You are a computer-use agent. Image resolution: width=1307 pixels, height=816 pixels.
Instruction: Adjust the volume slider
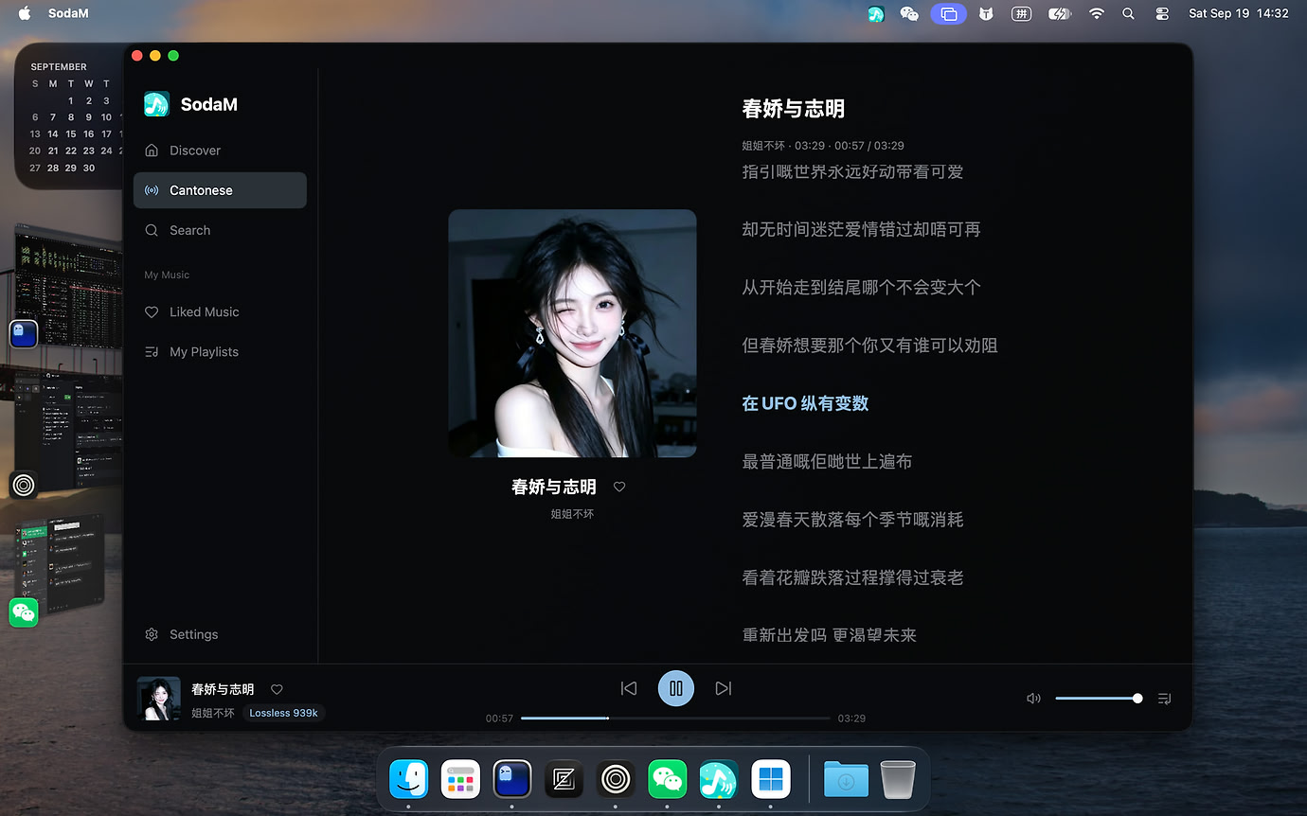(x=1099, y=699)
